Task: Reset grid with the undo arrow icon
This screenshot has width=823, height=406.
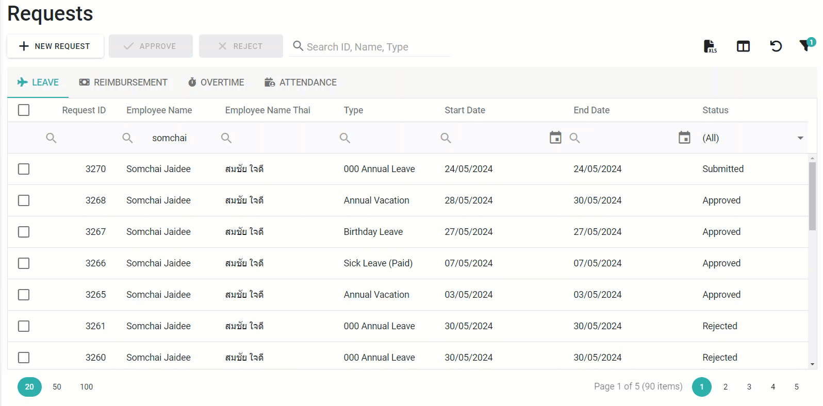Action: pyautogui.click(x=776, y=46)
